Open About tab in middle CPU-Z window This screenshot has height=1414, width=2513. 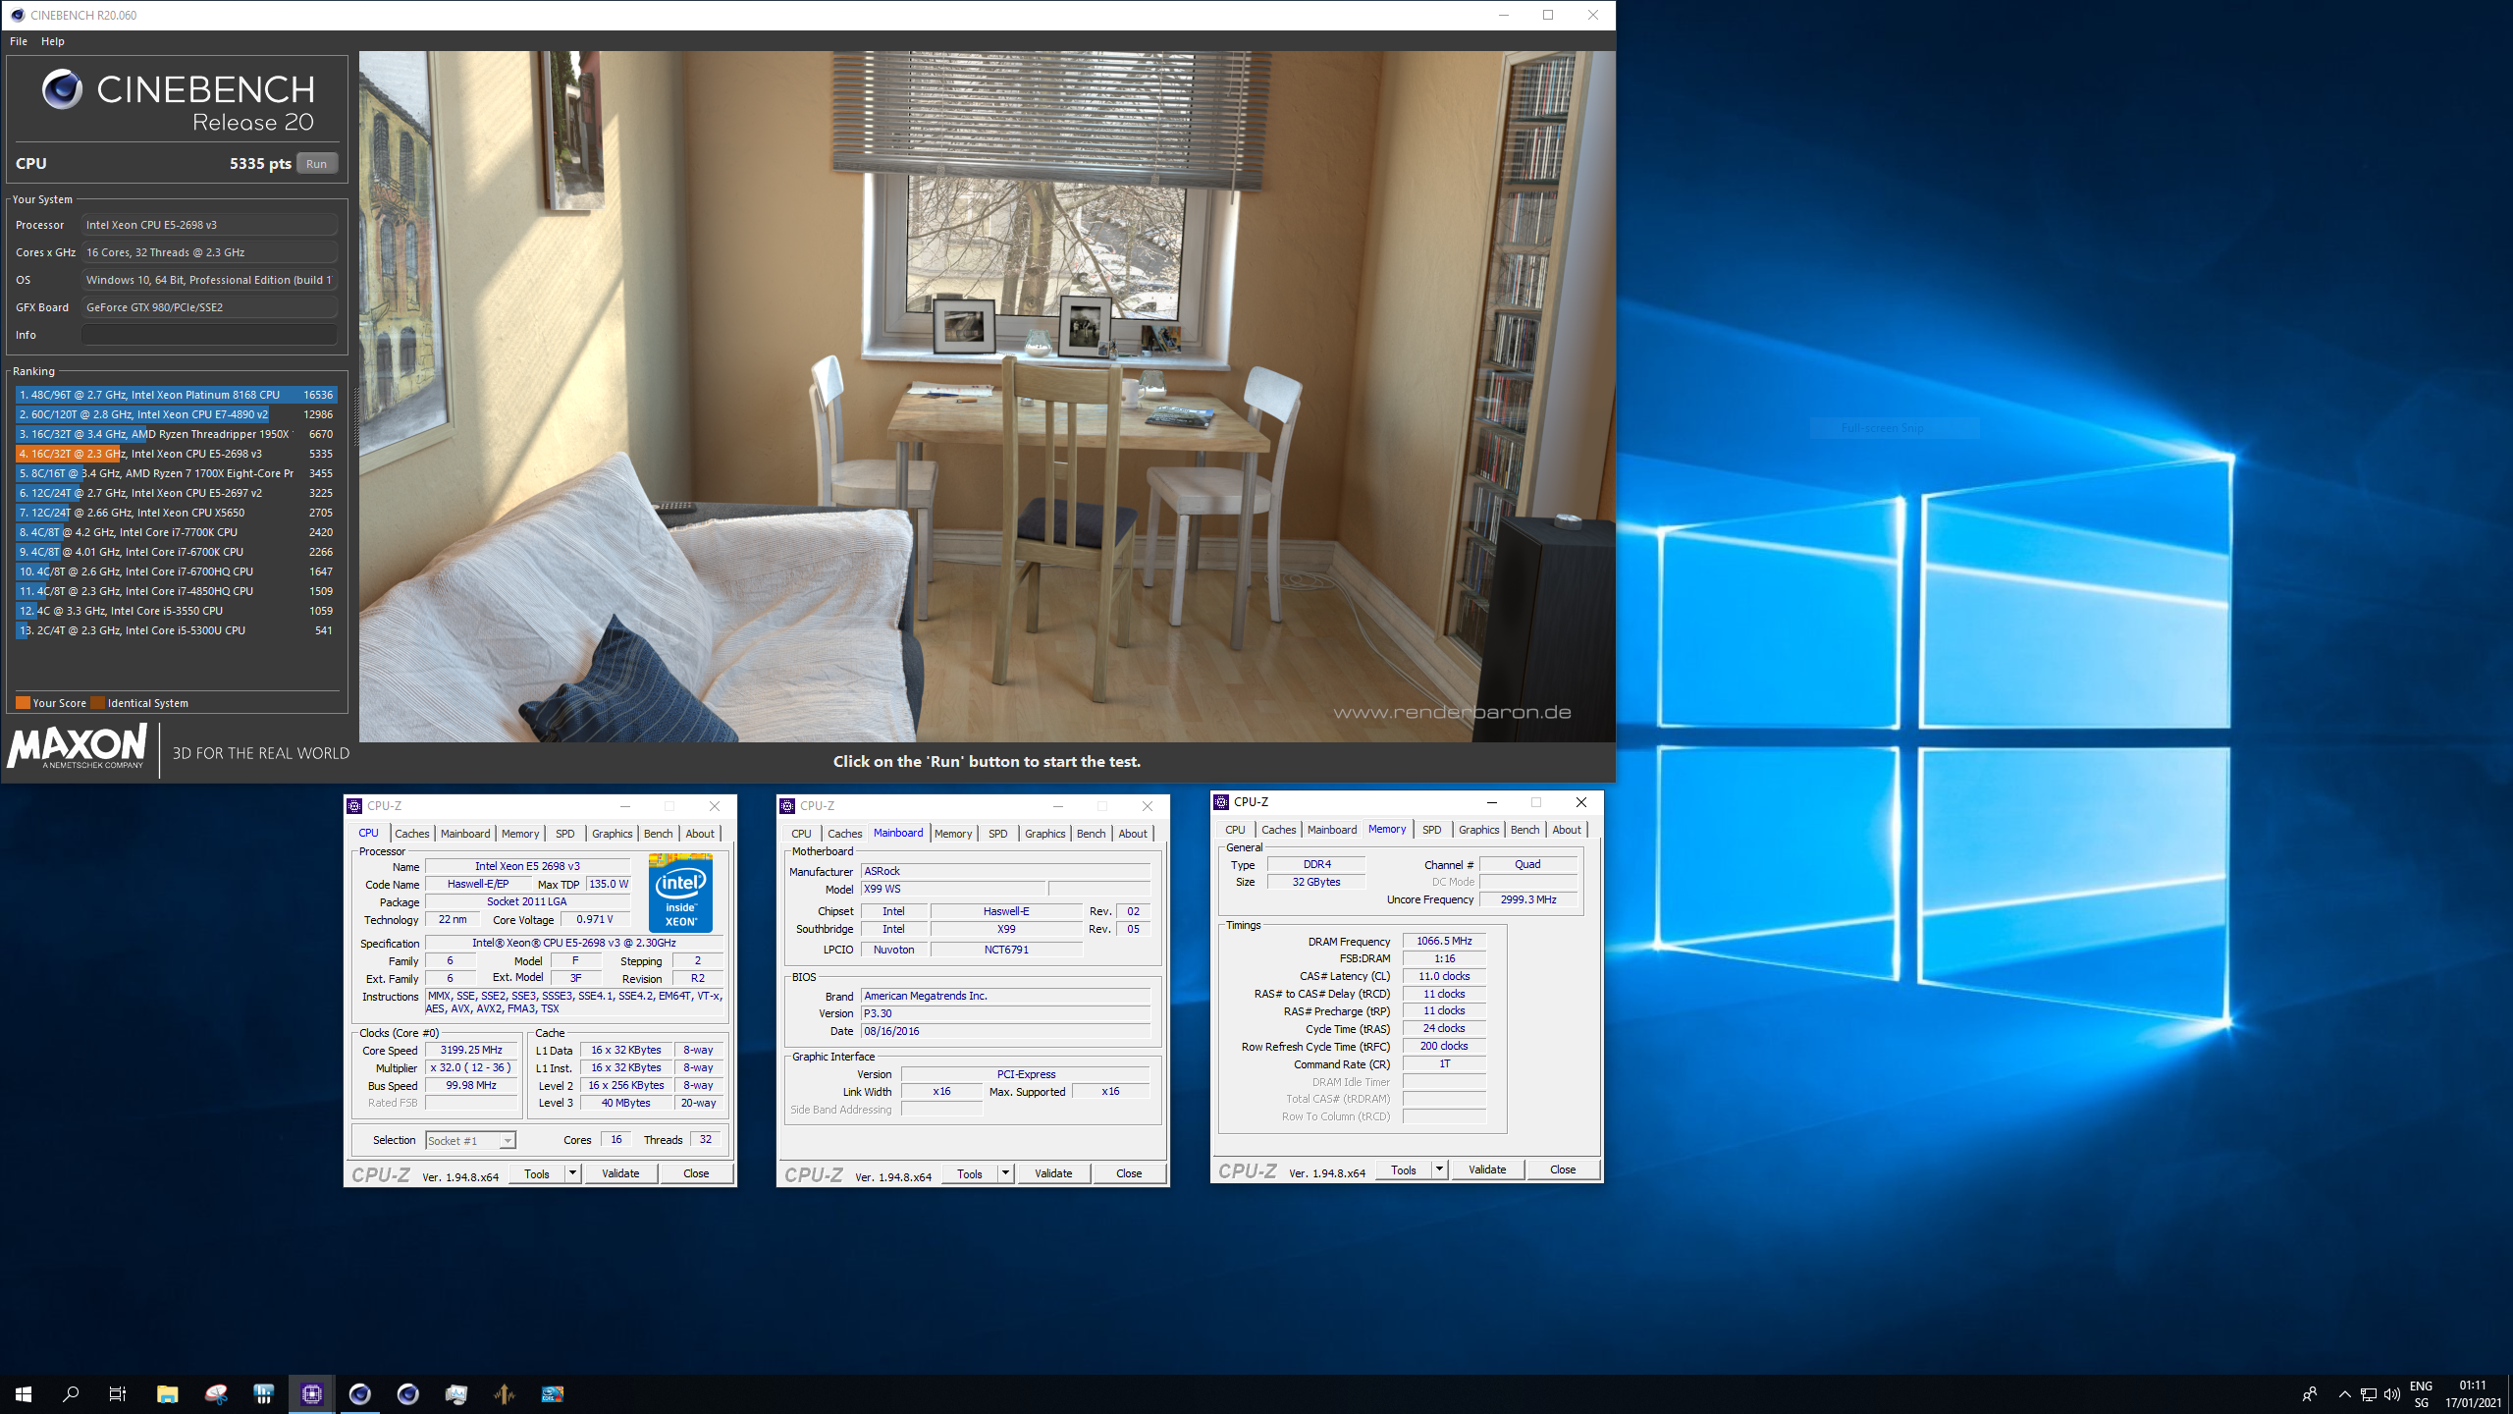pyautogui.click(x=1133, y=834)
